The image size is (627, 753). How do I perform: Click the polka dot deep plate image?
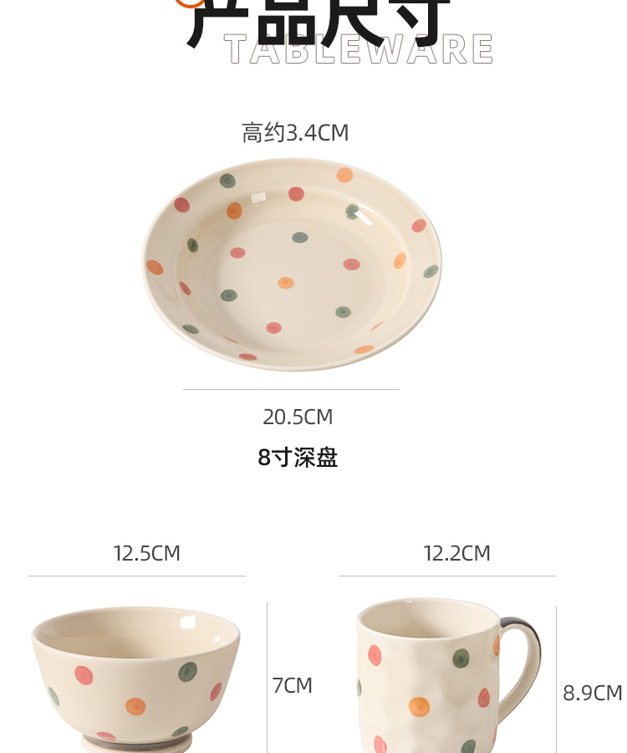coord(292,264)
